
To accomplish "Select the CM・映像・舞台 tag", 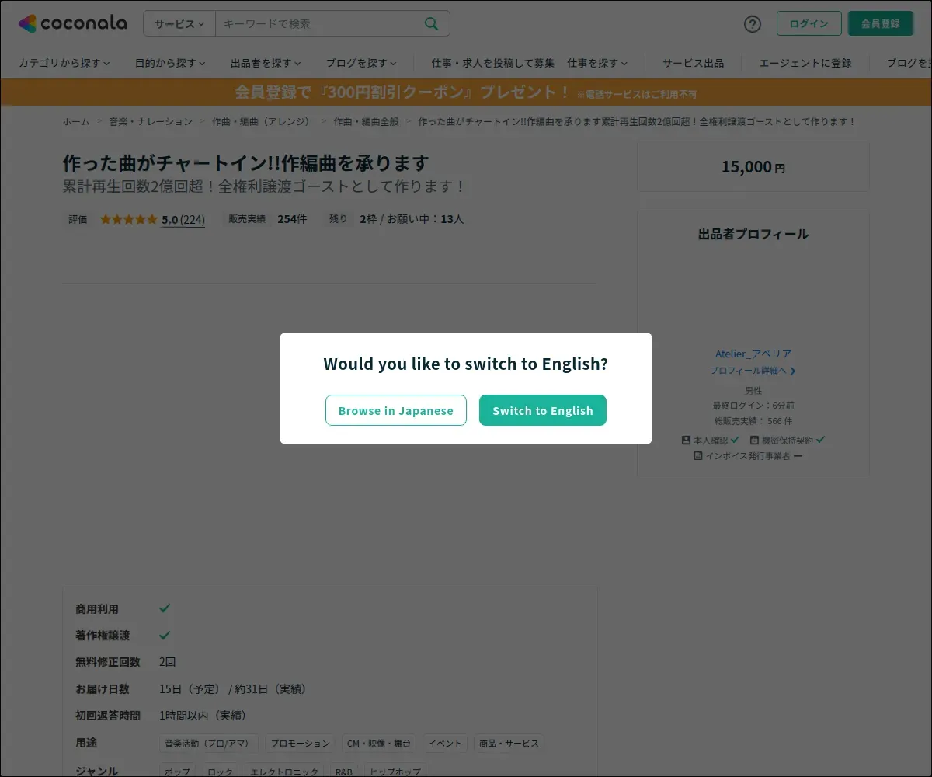I will tap(379, 743).
